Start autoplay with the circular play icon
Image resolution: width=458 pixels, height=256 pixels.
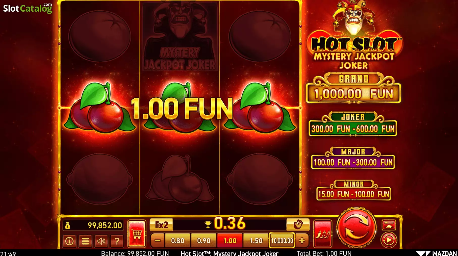click(x=389, y=240)
